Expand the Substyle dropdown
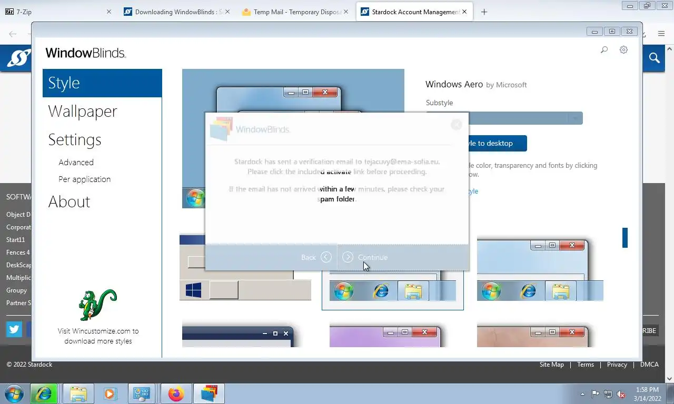The height and width of the screenshot is (404, 674). (576, 118)
